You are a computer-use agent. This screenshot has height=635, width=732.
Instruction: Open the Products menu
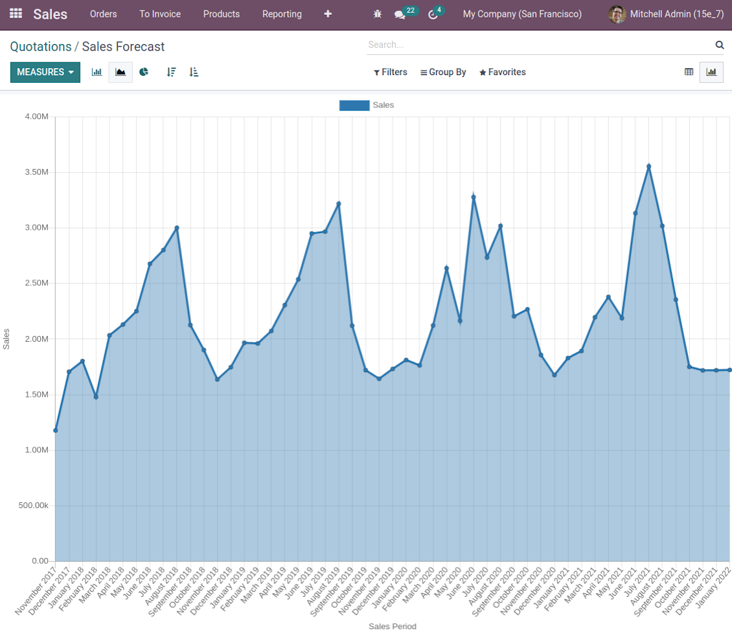(x=222, y=14)
